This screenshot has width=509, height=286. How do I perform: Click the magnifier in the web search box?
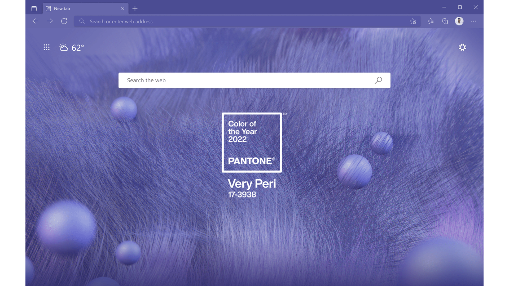tap(378, 80)
